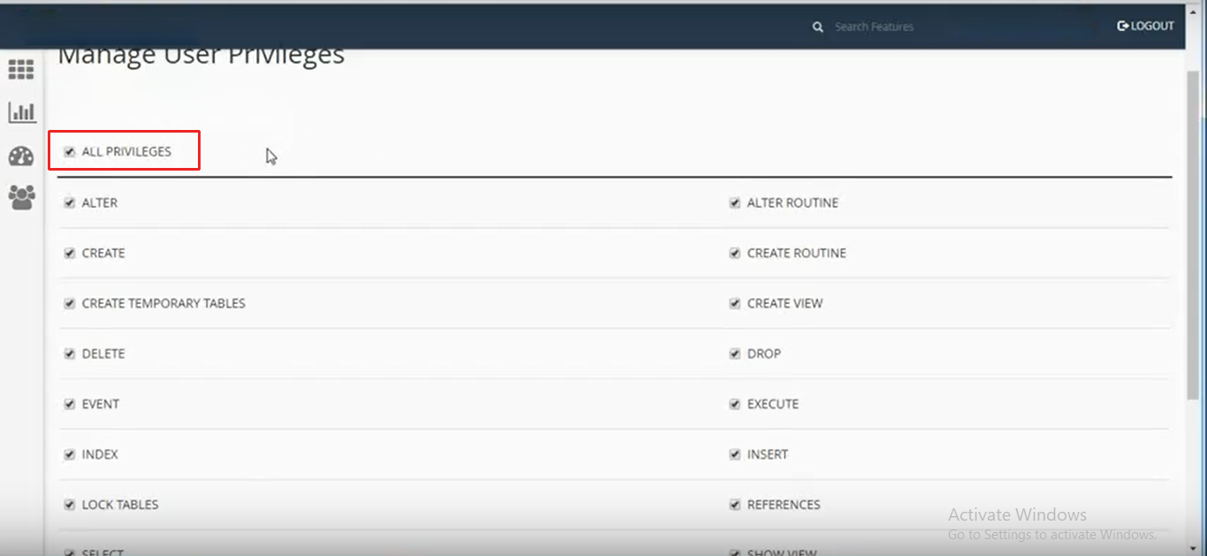Uncheck the CREATE privilege checkbox
The height and width of the screenshot is (556, 1207).
click(x=70, y=254)
